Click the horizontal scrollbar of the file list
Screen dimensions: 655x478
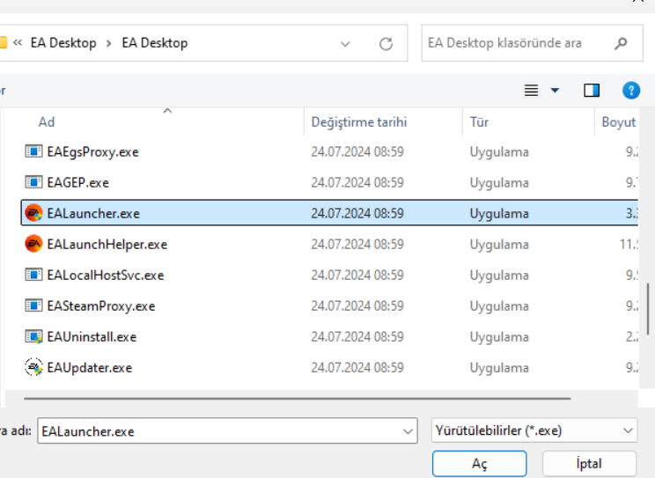tap(298, 399)
